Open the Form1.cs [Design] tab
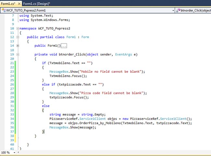Viewport: 211px width, 156px height. (37, 4)
